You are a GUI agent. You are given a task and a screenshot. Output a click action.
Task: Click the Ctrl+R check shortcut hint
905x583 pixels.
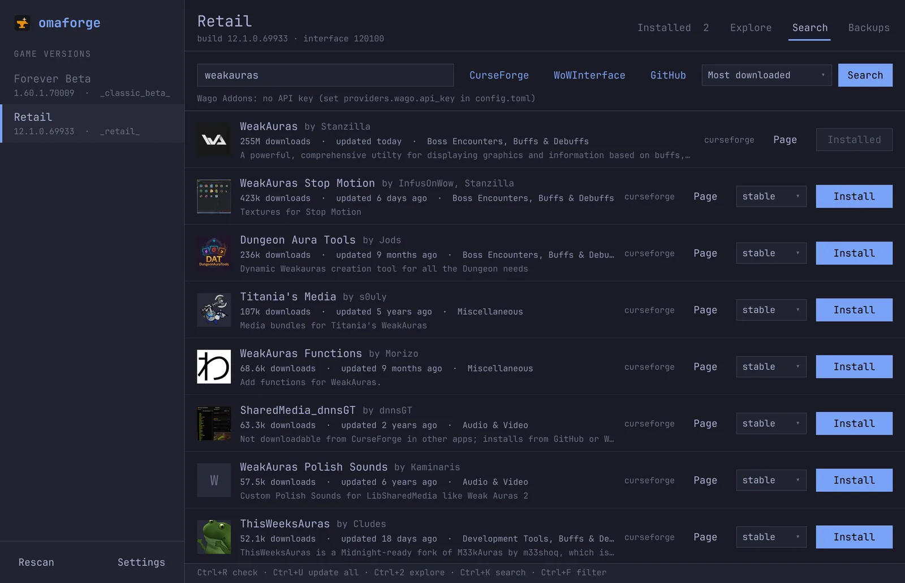[227, 572]
